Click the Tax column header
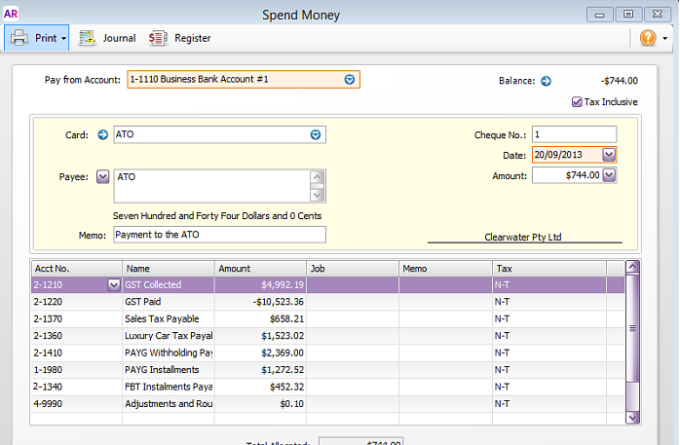This screenshot has height=445, width=680. coord(549,269)
